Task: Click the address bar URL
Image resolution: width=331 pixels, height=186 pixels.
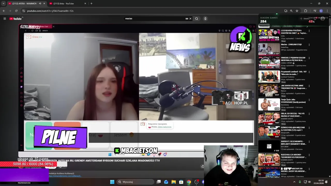Action: (50, 11)
